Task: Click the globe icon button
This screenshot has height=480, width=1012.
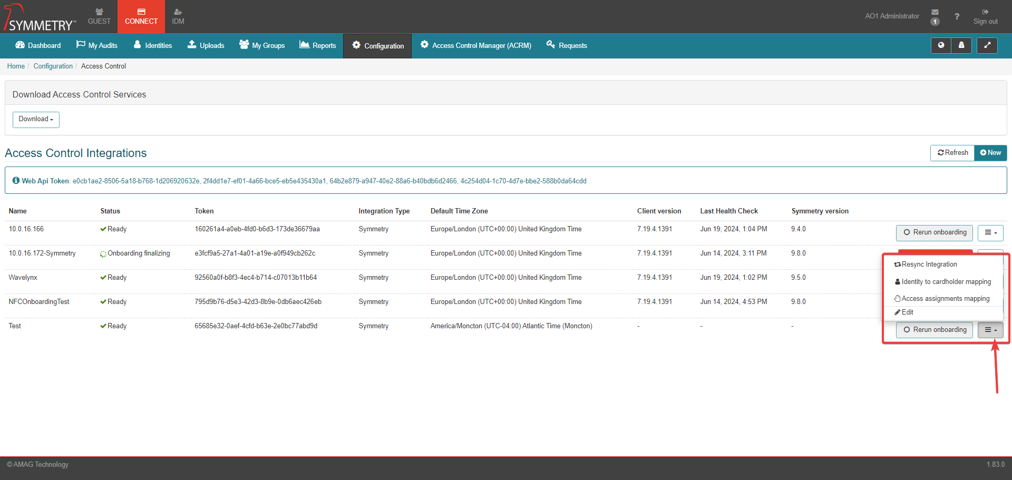Action: [x=941, y=45]
